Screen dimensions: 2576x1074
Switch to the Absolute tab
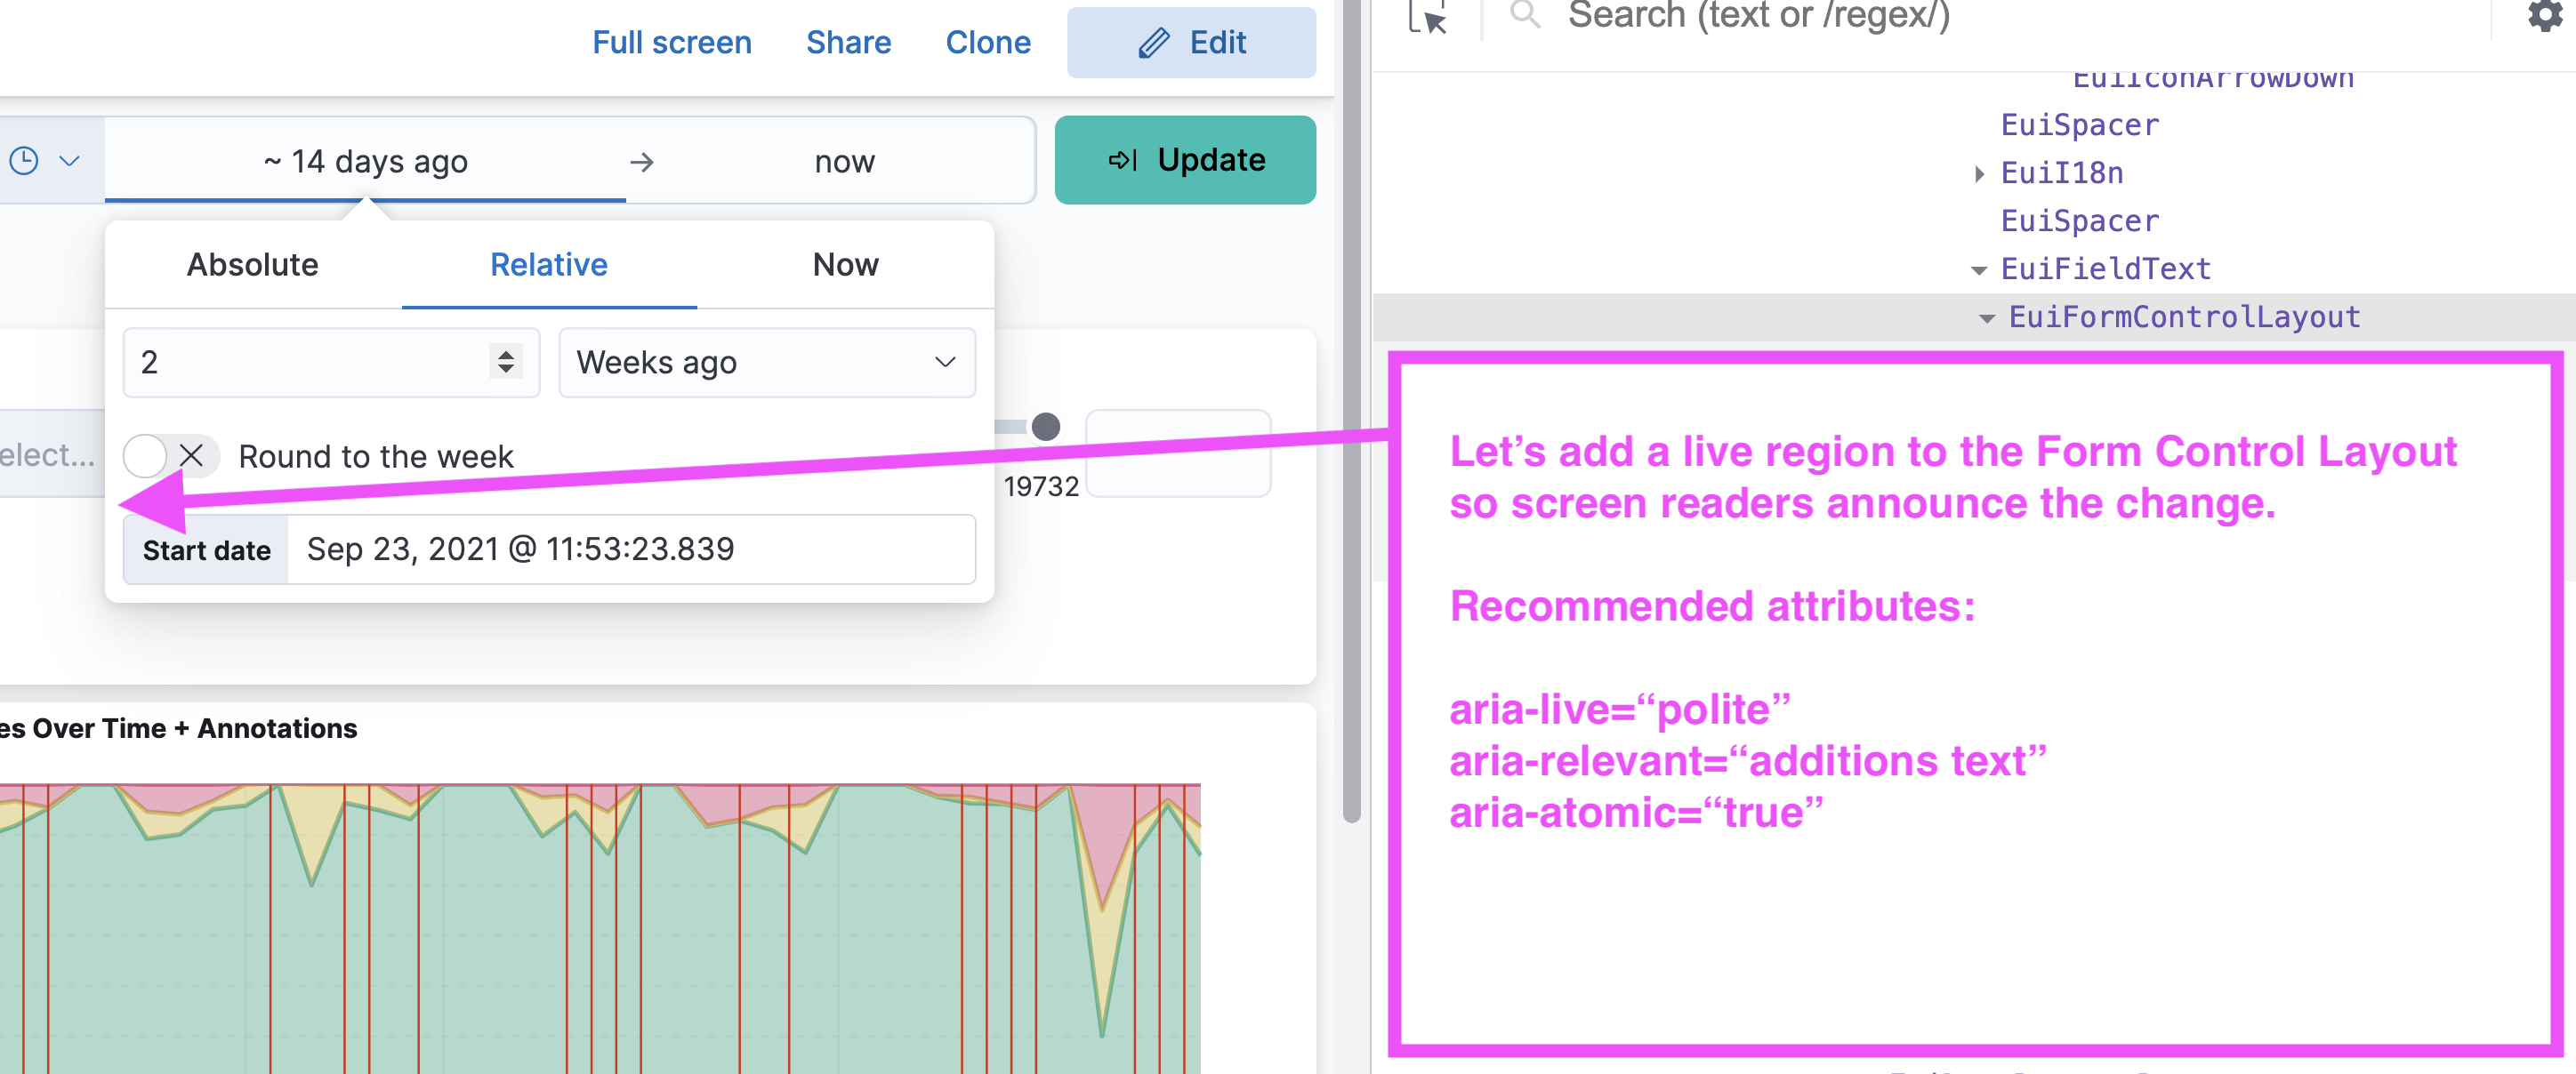click(251, 264)
